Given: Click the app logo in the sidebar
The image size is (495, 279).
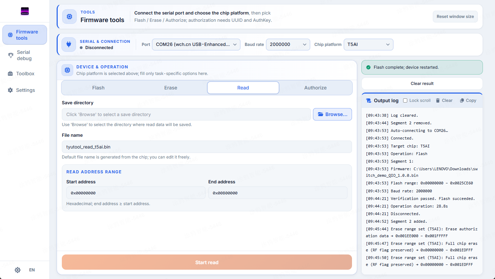Looking at the screenshot, I should [x=25, y=11].
